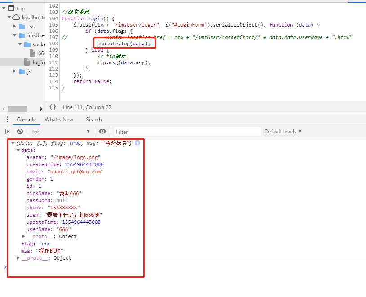Collapse the imsUser folder arrow
Viewport: 366px width, 297px height.
click(x=15, y=35)
